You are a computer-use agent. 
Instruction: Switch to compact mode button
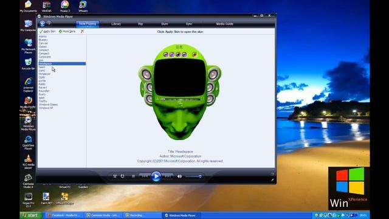(x=272, y=180)
